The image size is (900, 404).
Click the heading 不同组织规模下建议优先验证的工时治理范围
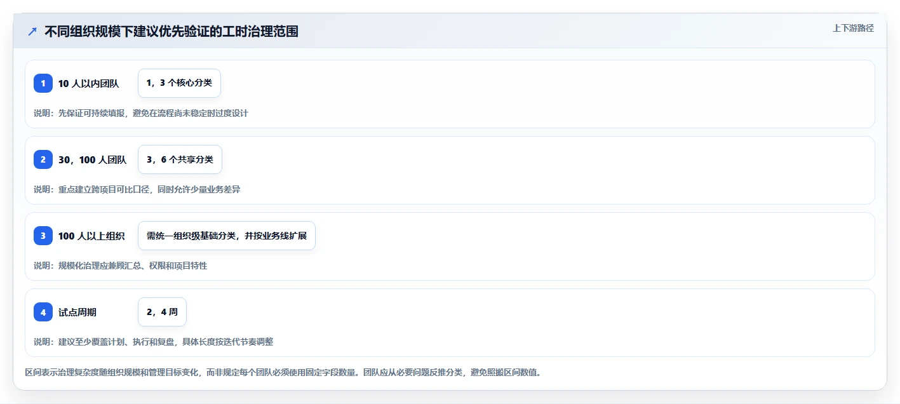[x=171, y=31]
